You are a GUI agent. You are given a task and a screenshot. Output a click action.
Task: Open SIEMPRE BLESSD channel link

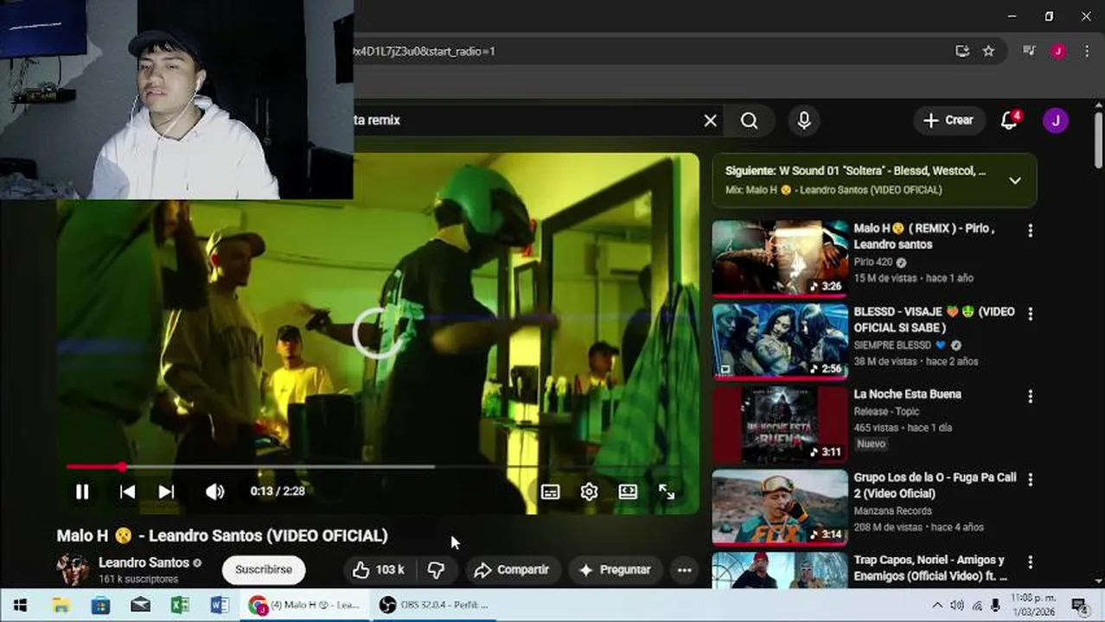[897, 345]
